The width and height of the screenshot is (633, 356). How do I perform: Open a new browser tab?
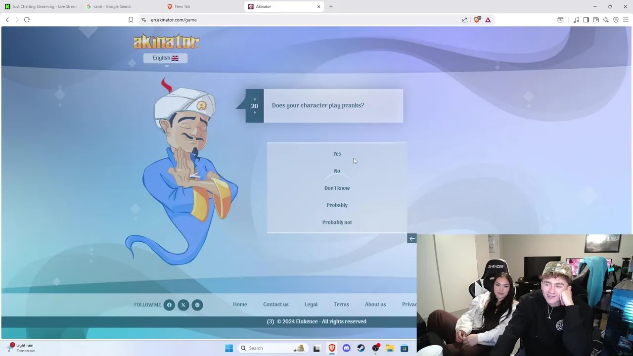331,6
